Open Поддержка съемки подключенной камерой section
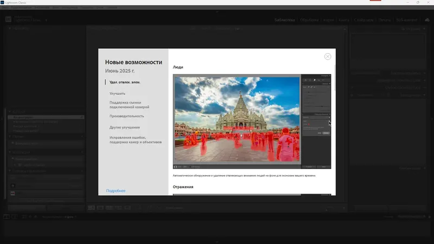 pos(129,105)
